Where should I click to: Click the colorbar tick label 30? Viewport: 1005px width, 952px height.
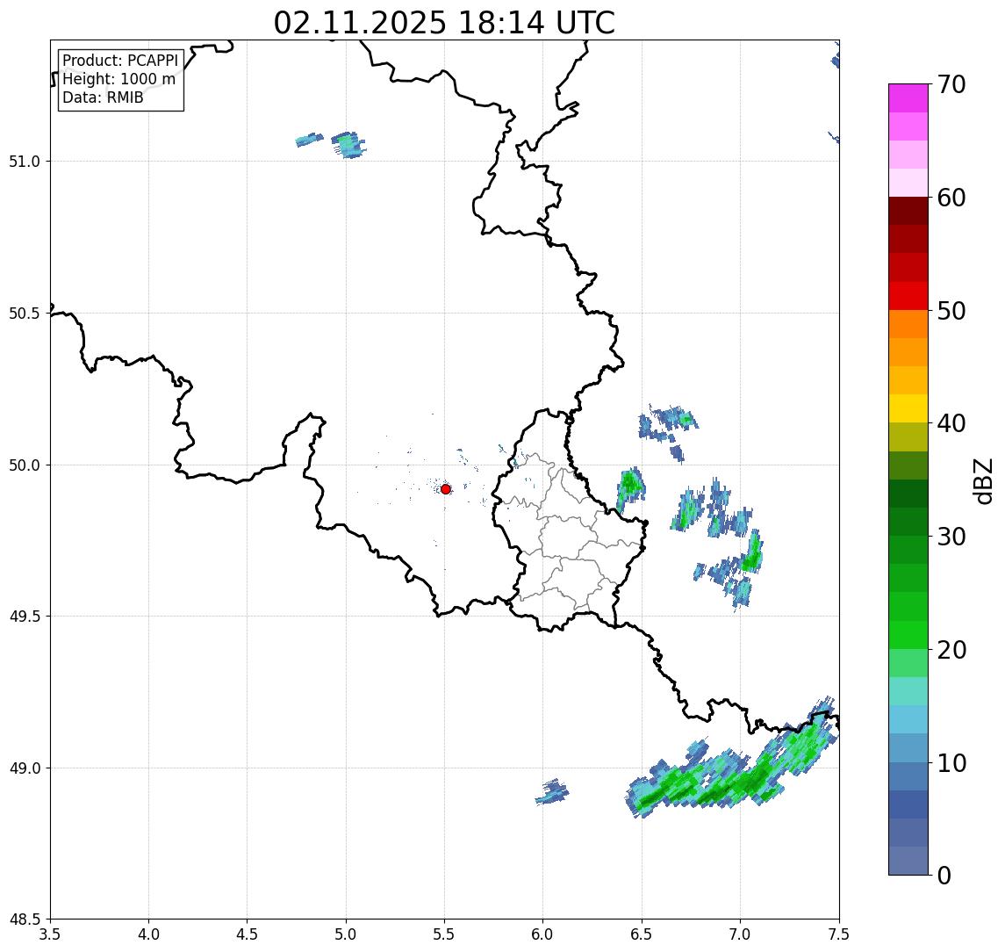tap(951, 537)
